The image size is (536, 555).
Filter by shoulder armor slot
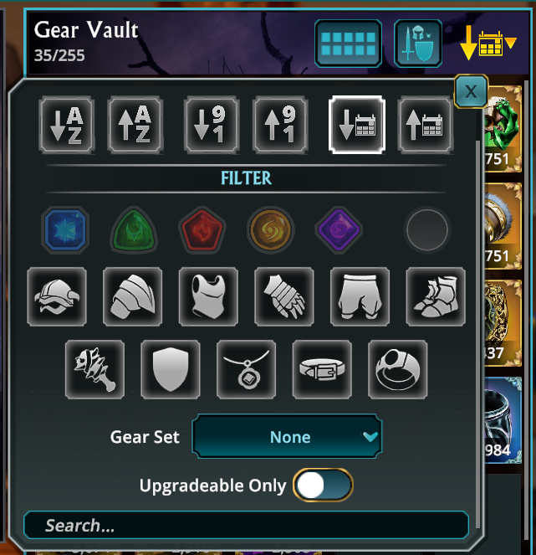pos(133,296)
